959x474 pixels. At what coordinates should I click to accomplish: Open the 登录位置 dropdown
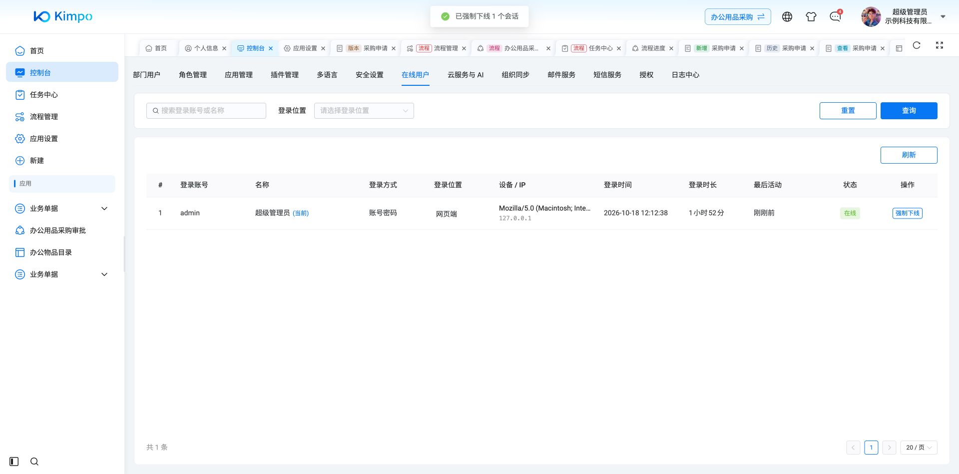364,111
